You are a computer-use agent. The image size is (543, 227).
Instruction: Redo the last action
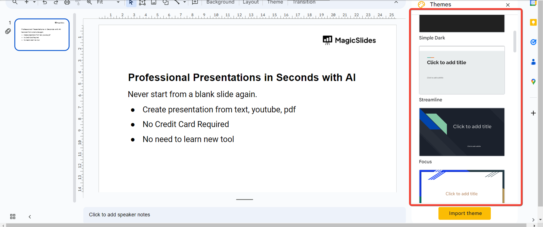tap(56, 2)
